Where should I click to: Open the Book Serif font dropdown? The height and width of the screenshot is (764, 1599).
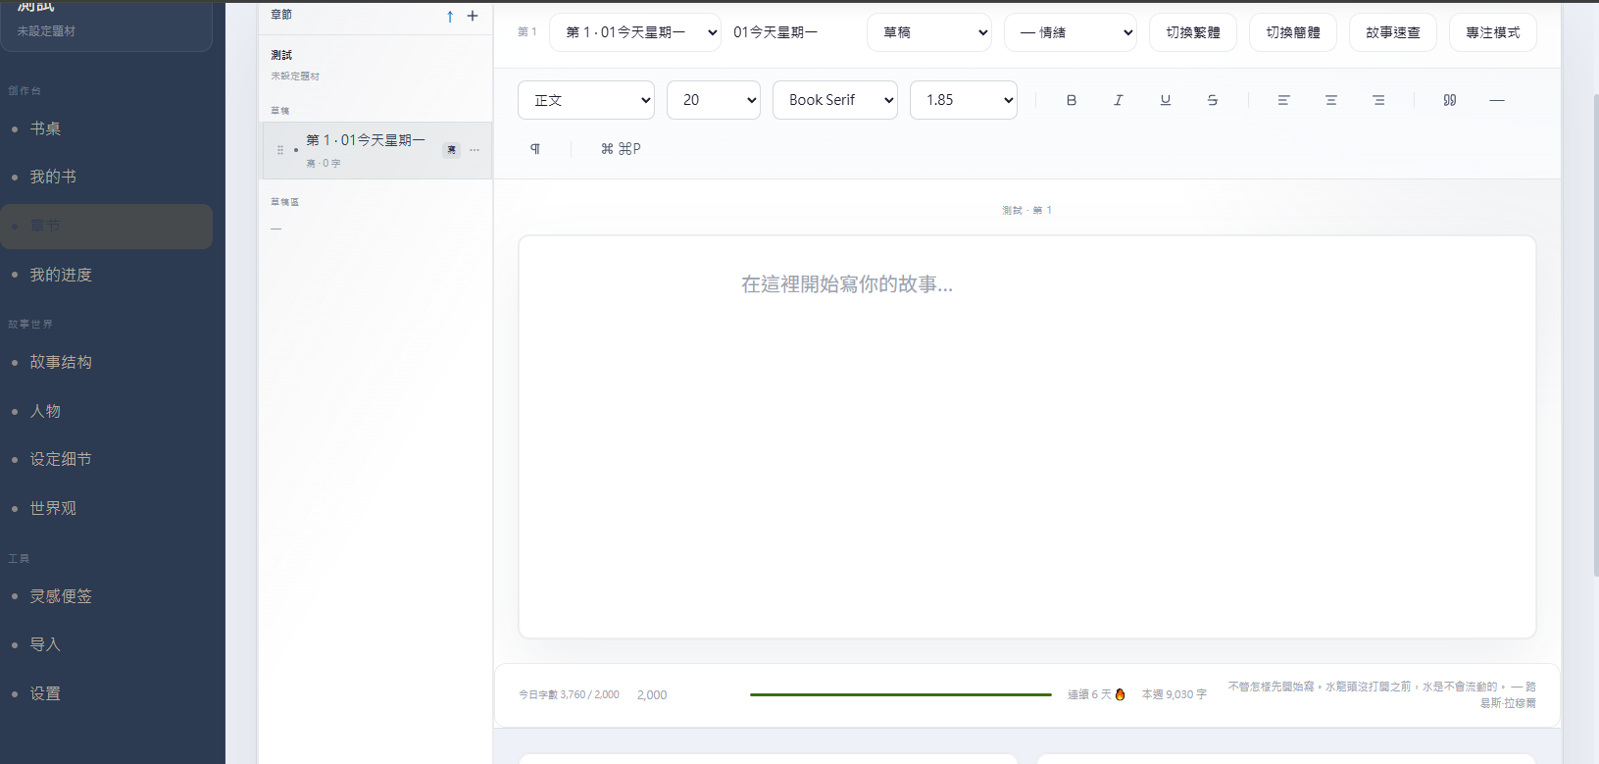pos(835,100)
